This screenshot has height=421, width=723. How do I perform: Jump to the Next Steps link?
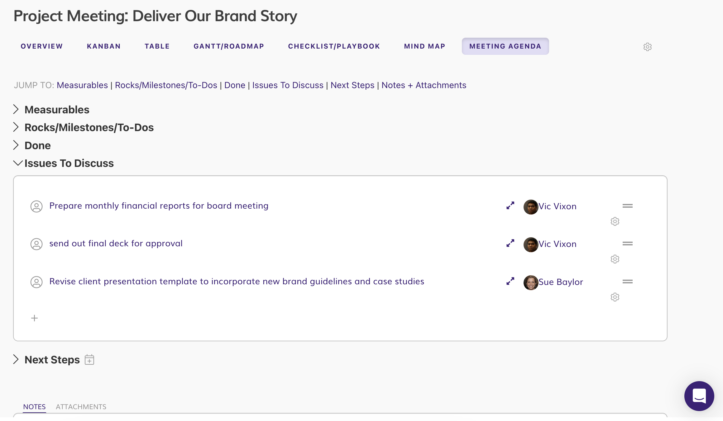coord(352,85)
